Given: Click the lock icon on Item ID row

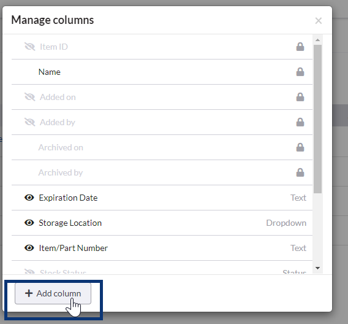Looking at the screenshot, I should [x=300, y=47].
